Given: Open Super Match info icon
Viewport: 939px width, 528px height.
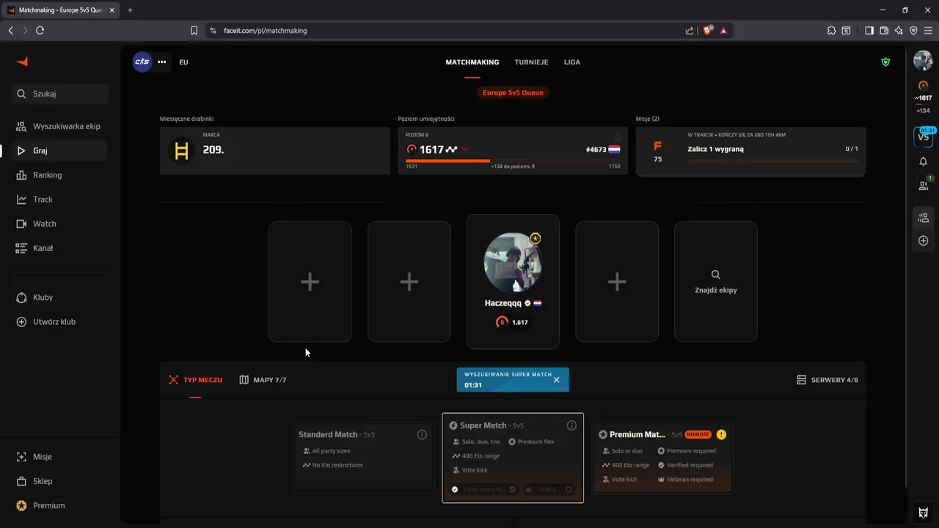Looking at the screenshot, I should coord(571,425).
